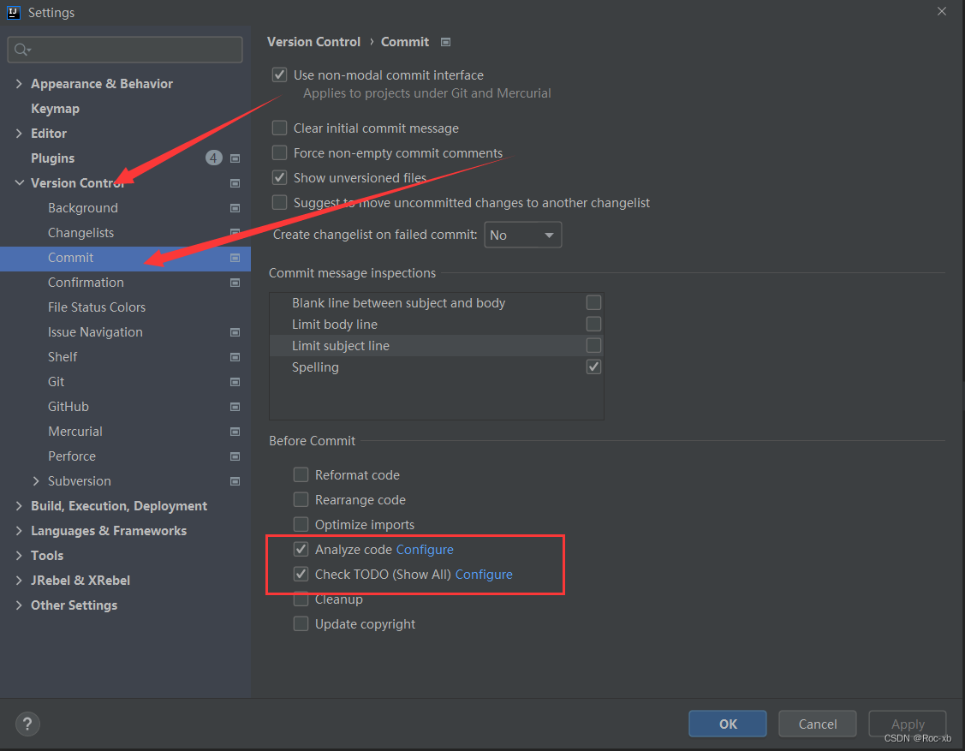
Task: Click the small panel icon next to Version Control
Action: point(235,182)
